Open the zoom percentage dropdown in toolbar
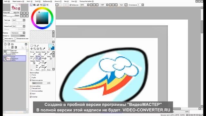The width and height of the screenshot is (206, 116). tap(88, 5)
